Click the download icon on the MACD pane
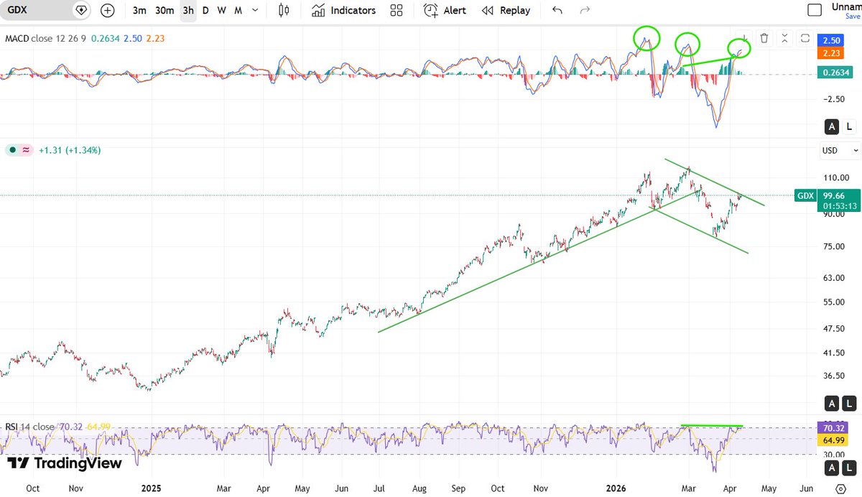This screenshot has height=497, width=862. (x=745, y=39)
